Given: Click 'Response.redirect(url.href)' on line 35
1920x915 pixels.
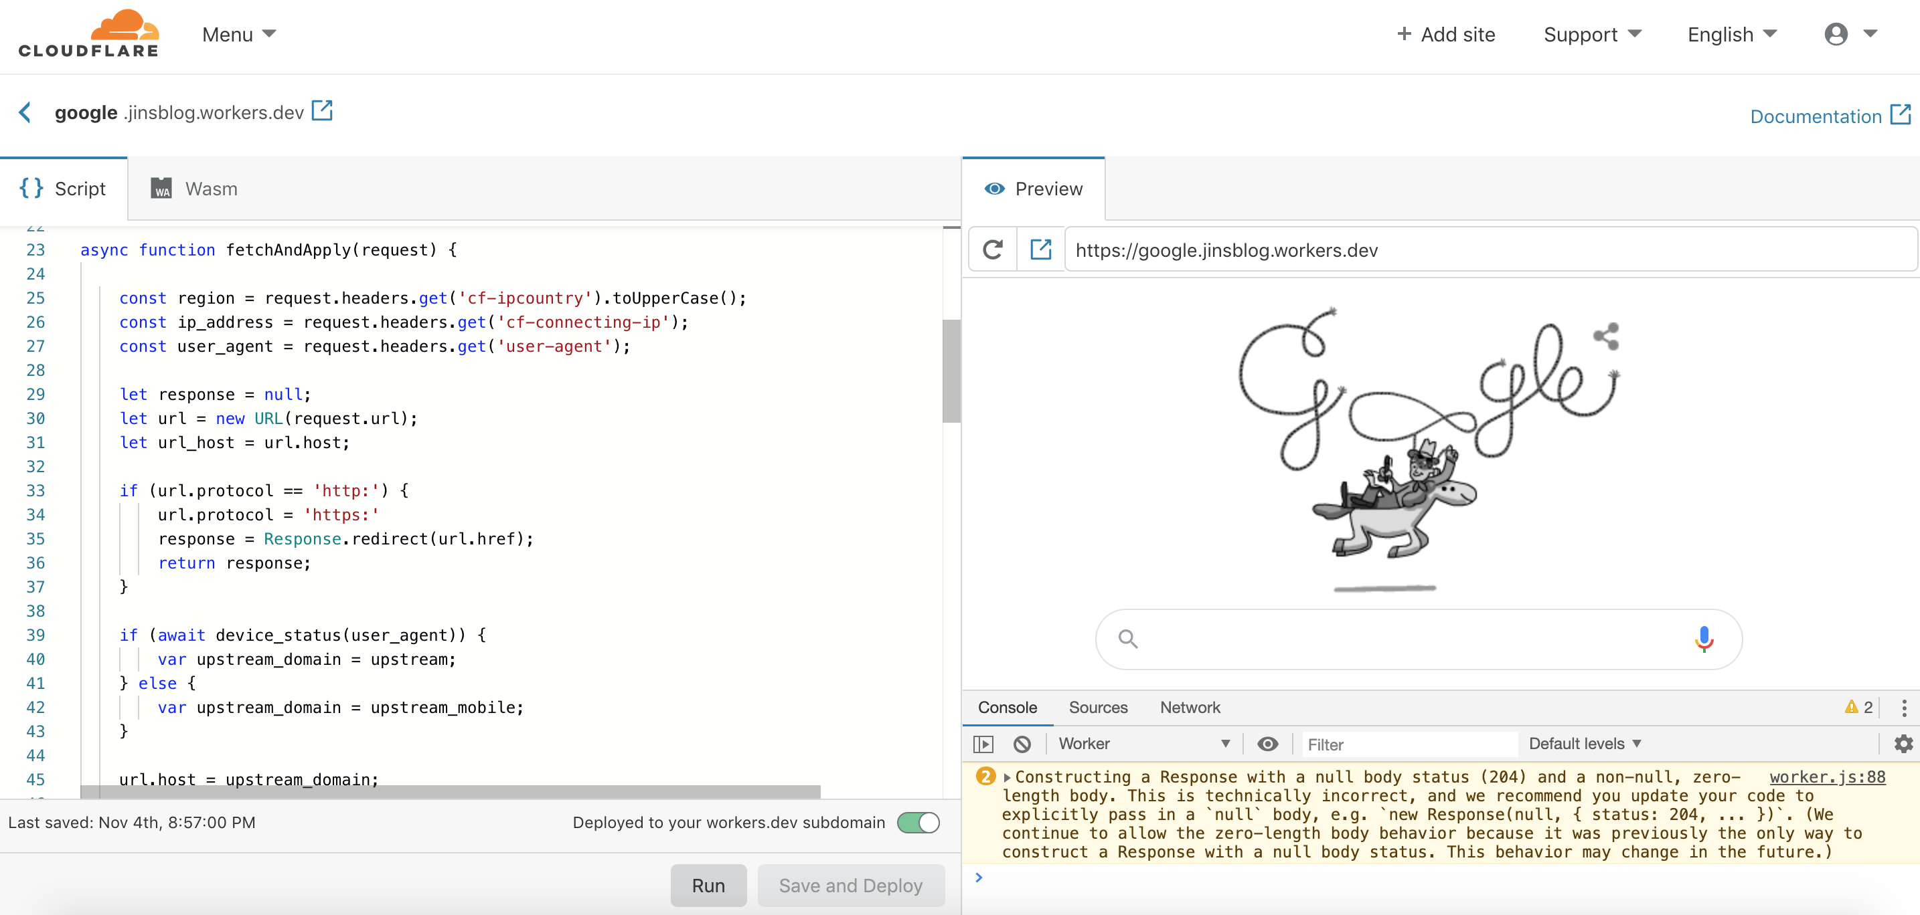Looking at the screenshot, I should point(394,538).
